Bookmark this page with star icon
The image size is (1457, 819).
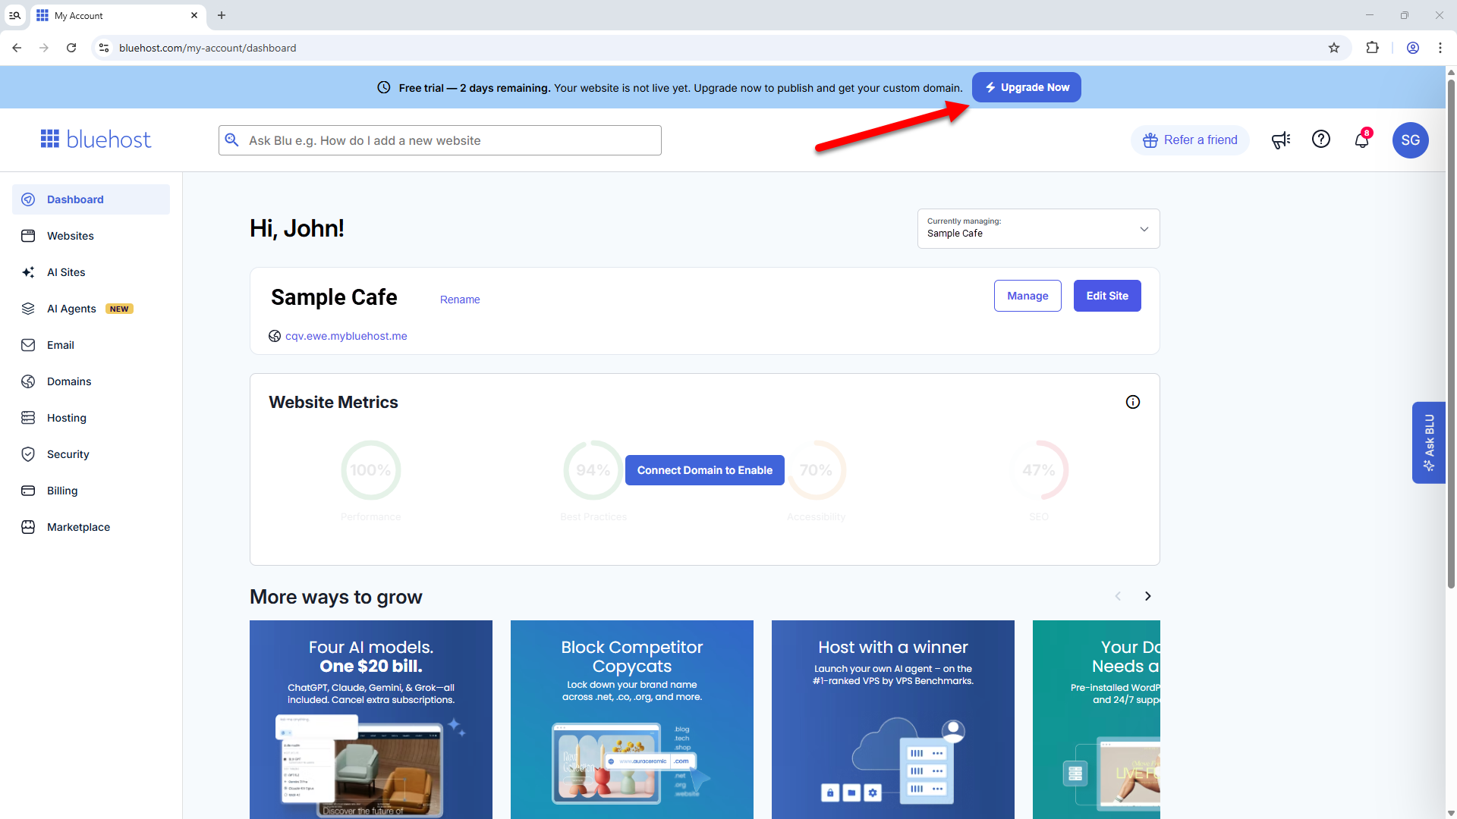pos(1334,48)
